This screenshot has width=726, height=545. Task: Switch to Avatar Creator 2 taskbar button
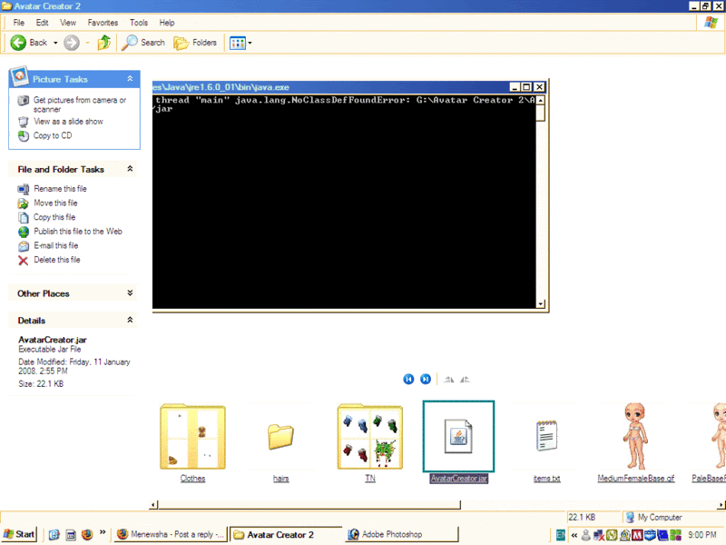point(286,534)
